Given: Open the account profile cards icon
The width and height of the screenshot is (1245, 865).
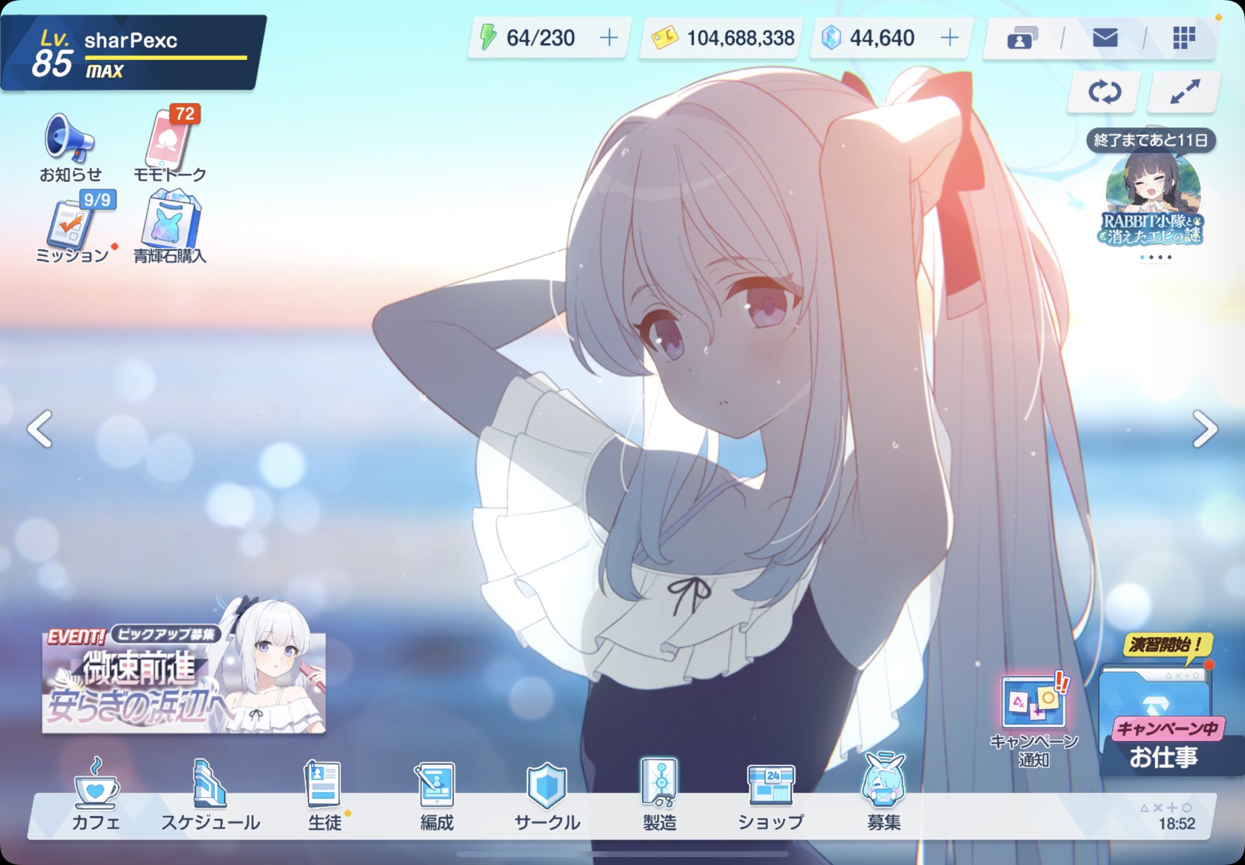Looking at the screenshot, I should click(1022, 38).
